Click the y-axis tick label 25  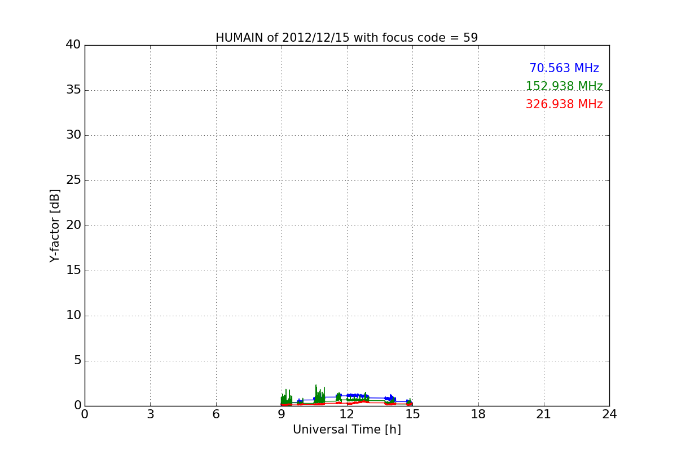pos(73,180)
